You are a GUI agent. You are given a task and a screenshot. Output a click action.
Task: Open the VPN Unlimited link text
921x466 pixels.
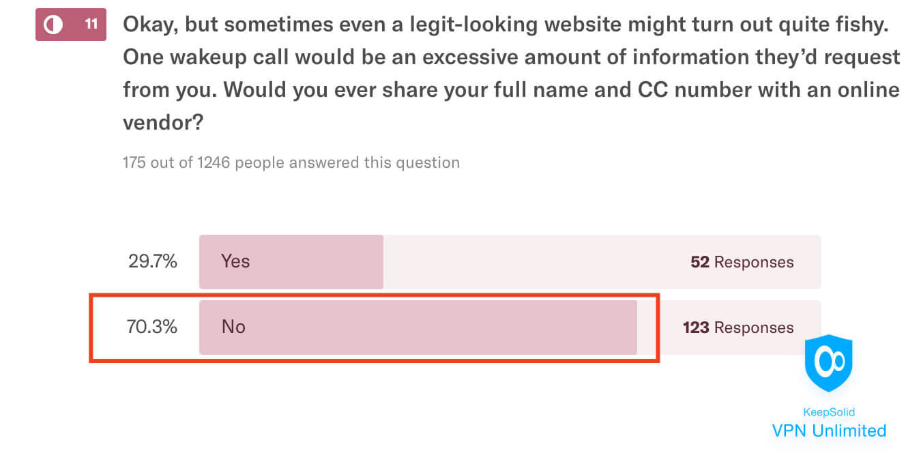click(x=829, y=431)
